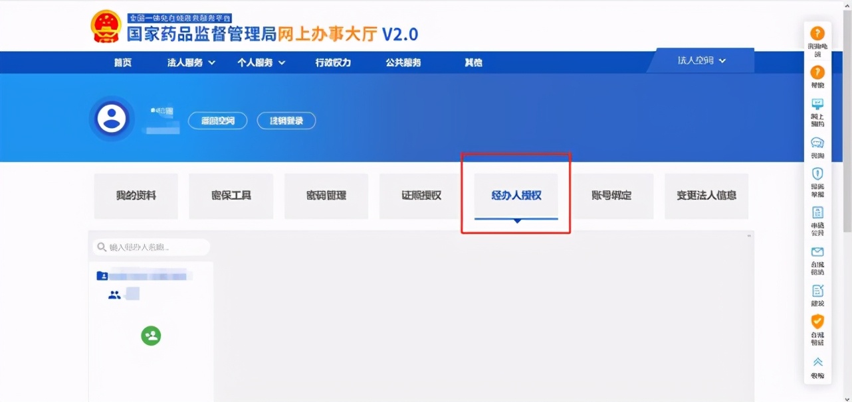Click the back-to-top double-arrow icon
Viewport: 852px width, 402px height.
(817, 362)
